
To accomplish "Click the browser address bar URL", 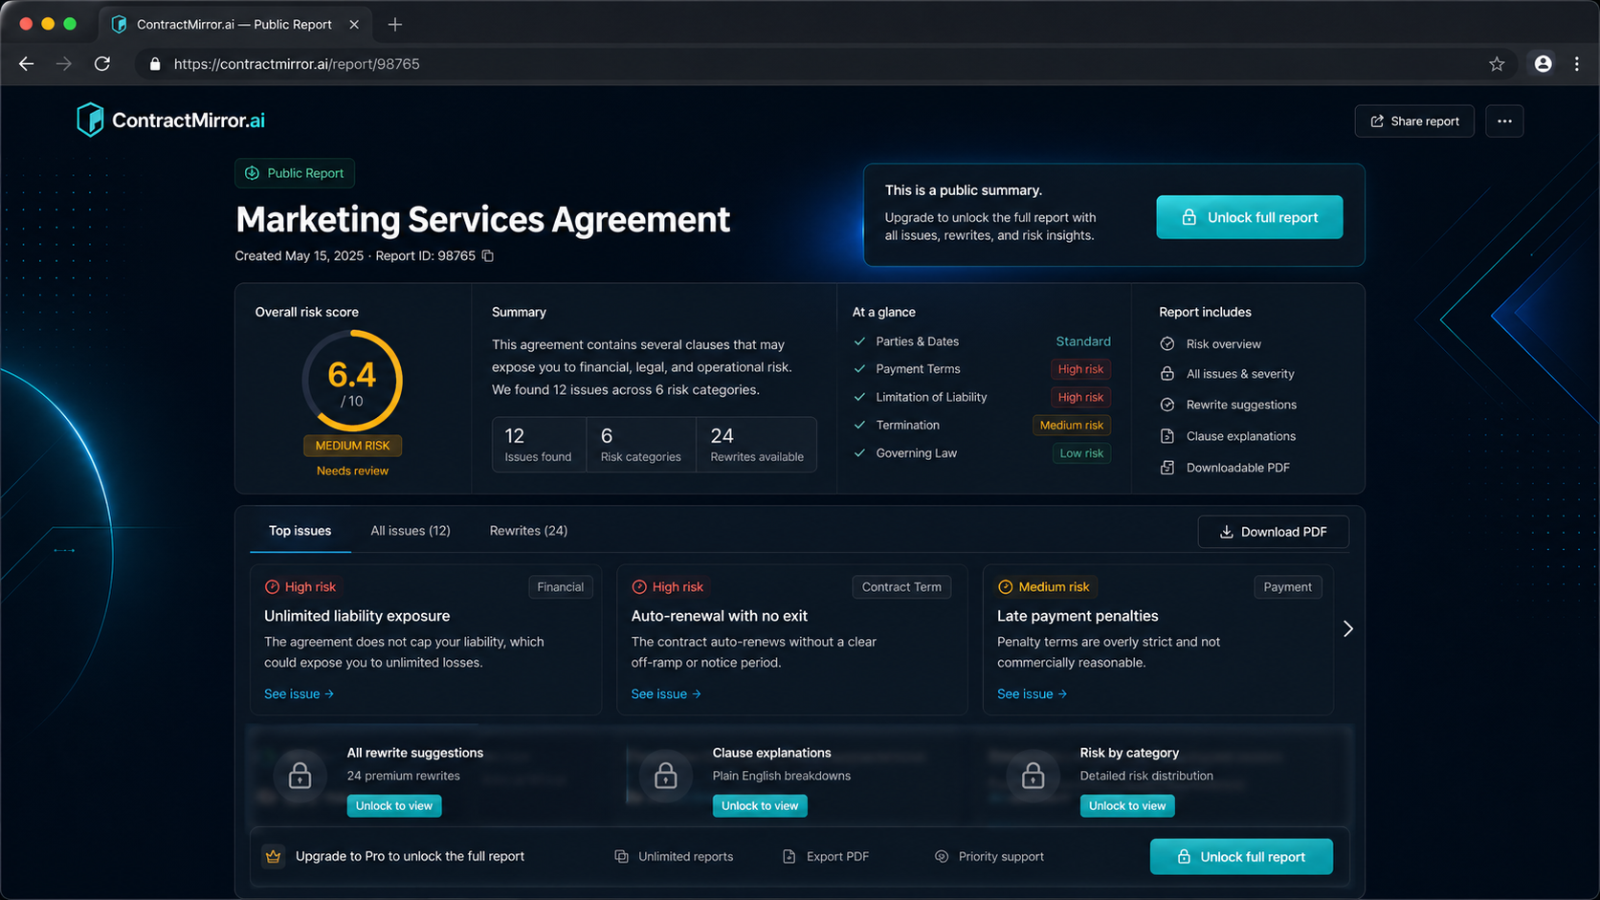I will pyautogui.click(x=297, y=64).
